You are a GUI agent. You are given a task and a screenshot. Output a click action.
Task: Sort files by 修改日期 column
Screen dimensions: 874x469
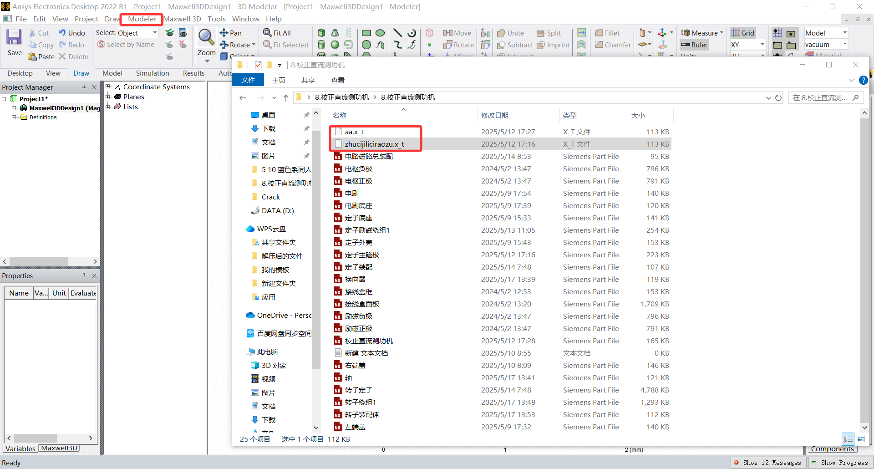[495, 115]
